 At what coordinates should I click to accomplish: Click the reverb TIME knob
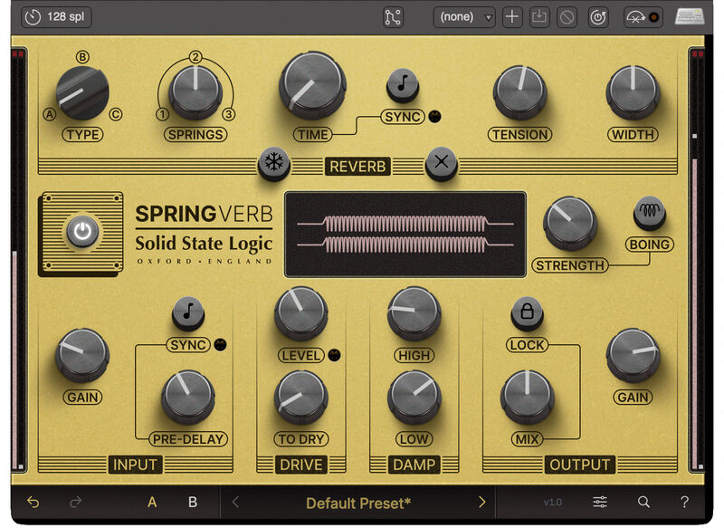point(312,85)
